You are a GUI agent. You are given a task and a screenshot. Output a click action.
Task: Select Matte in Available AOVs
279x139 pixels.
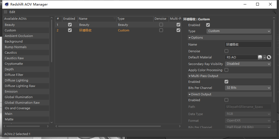(26, 119)
